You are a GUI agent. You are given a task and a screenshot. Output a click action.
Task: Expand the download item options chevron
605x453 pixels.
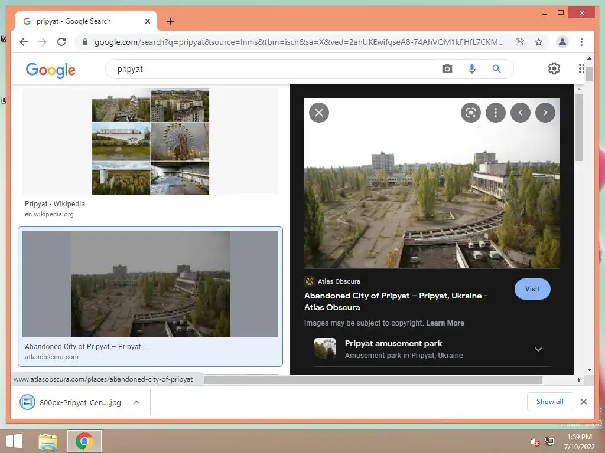[x=136, y=402]
